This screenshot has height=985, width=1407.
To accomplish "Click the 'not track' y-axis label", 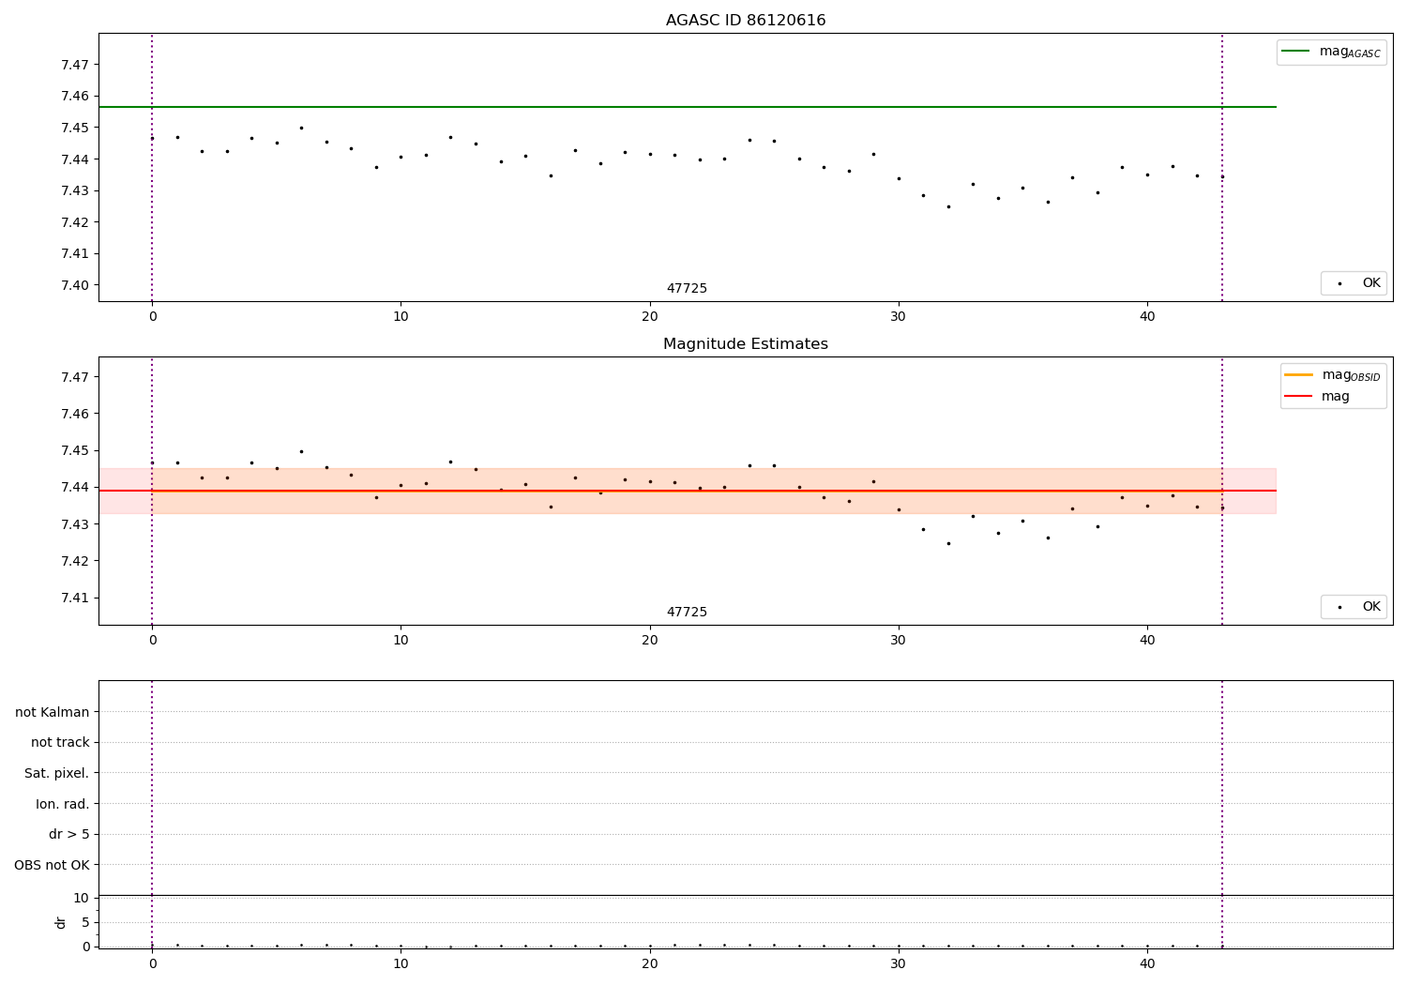I will 60,742.
